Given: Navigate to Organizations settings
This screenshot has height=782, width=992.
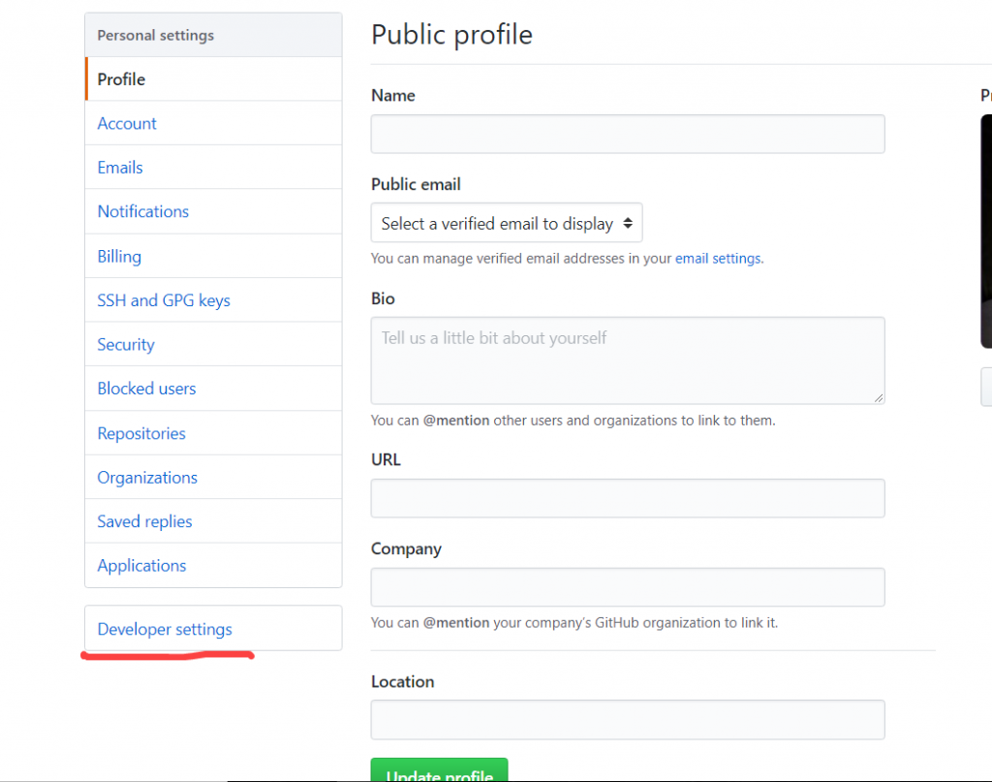Looking at the screenshot, I should coord(146,477).
